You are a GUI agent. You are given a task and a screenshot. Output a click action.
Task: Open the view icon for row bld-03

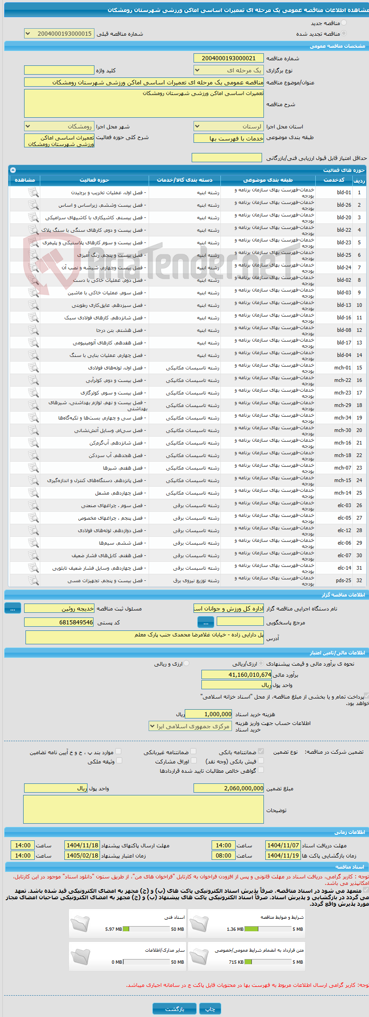pos(33,292)
